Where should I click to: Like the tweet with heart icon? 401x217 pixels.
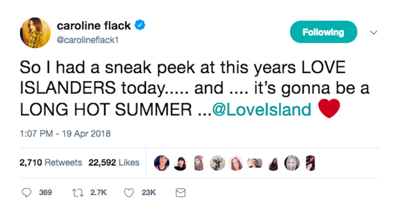tap(129, 192)
